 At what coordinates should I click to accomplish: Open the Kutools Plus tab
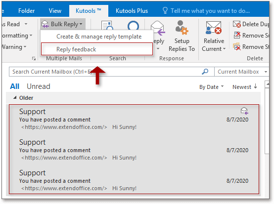[132, 11]
